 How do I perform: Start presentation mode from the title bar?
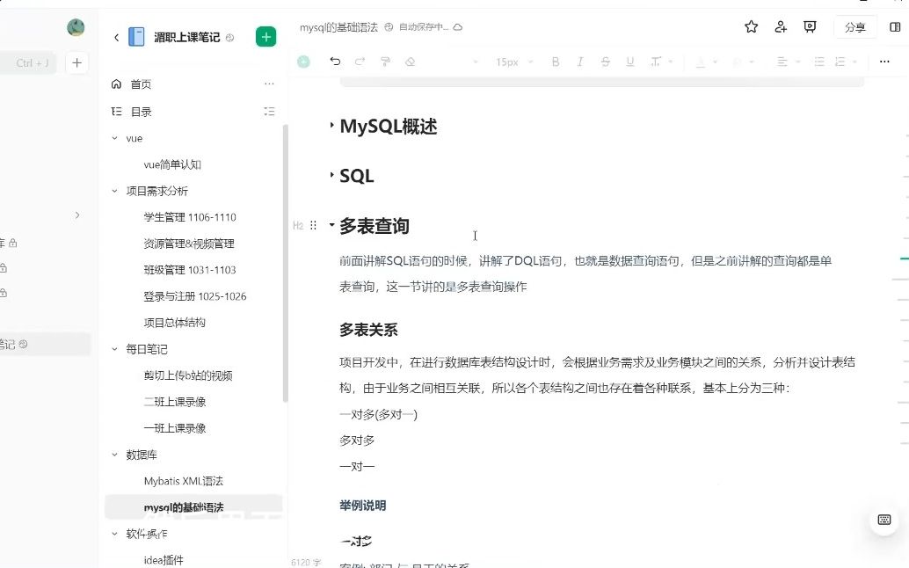(810, 27)
